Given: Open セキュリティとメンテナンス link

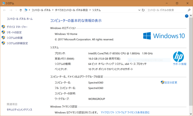Looking at the screenshot, I should pos(19,110).
